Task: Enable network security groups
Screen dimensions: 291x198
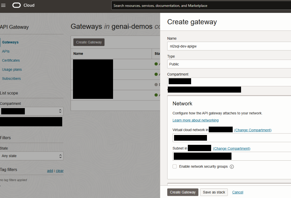Action: (174, 166)
